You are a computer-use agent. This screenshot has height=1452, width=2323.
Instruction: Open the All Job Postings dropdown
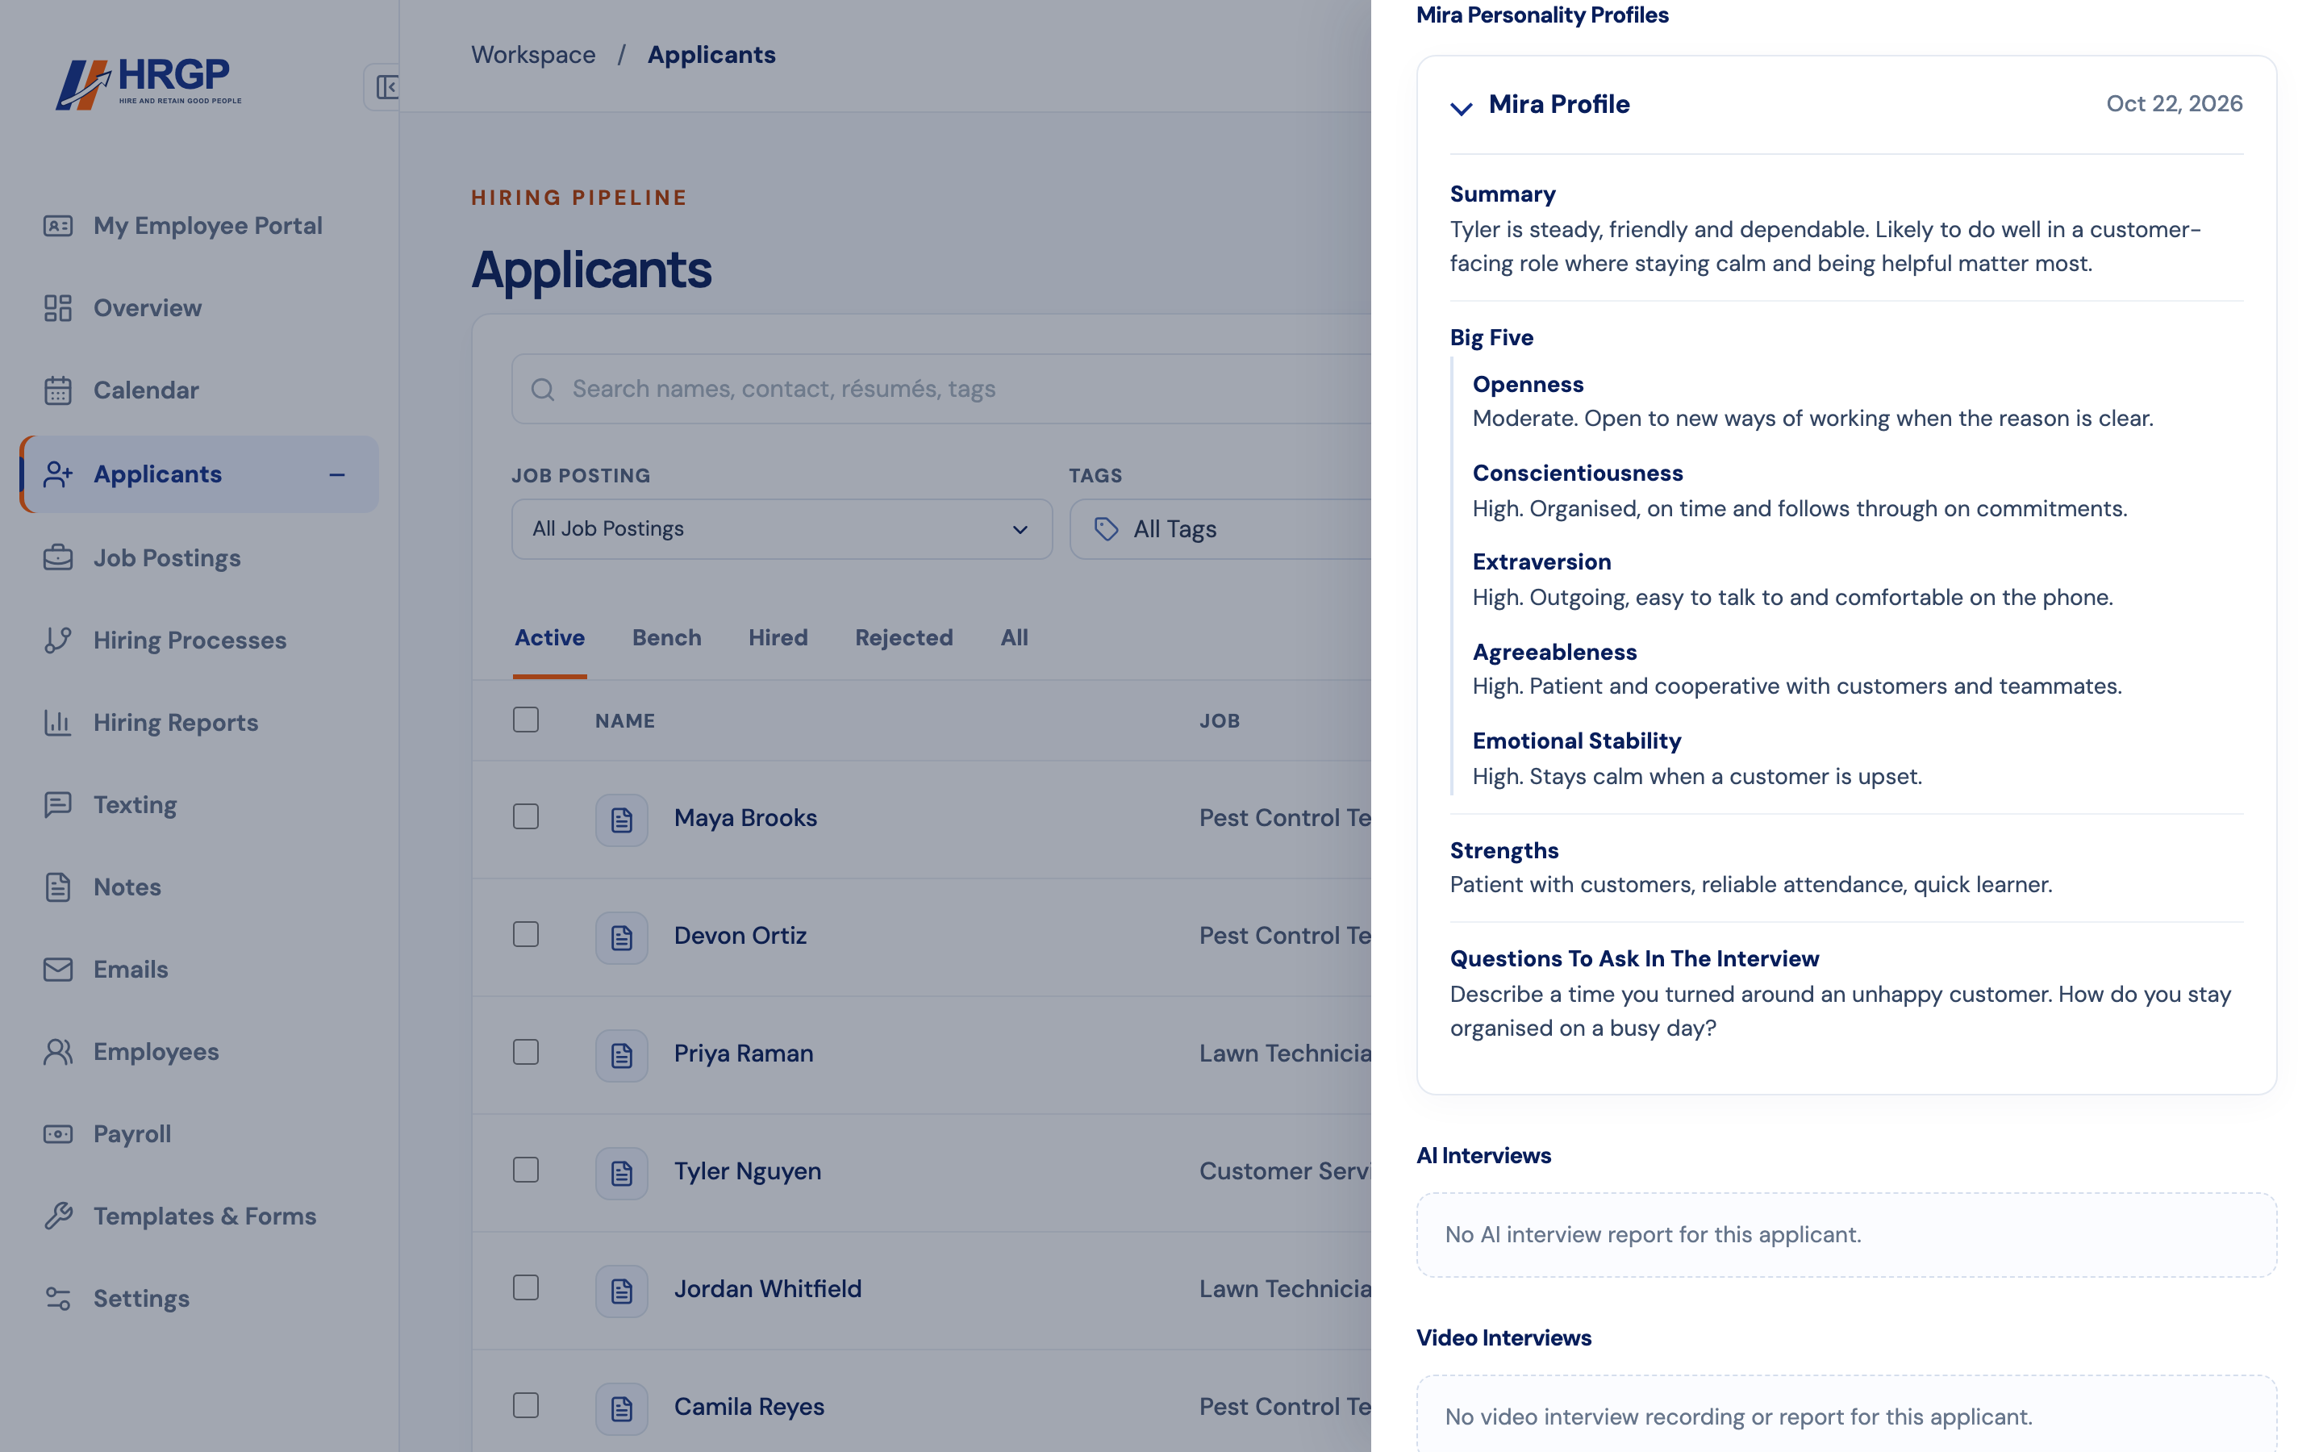[782, 529]
